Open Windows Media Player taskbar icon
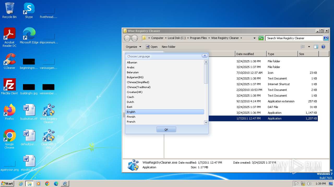334x187 pixels. (x=38, y=184)
